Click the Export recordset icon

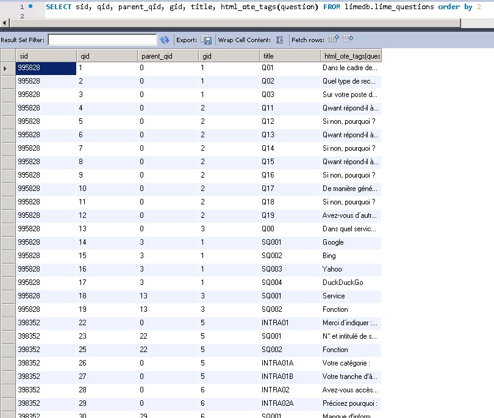[207, 40]
